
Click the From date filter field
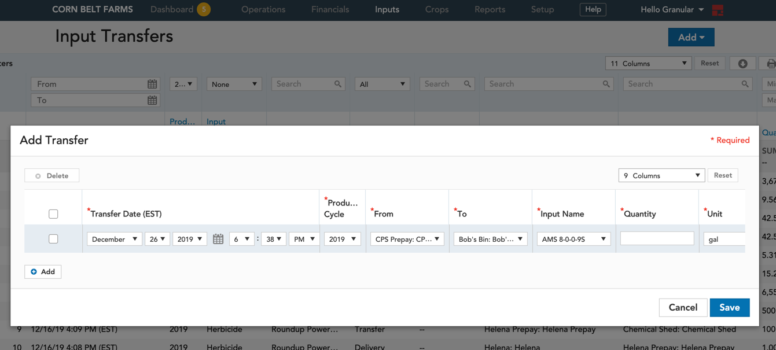point(95,84)
